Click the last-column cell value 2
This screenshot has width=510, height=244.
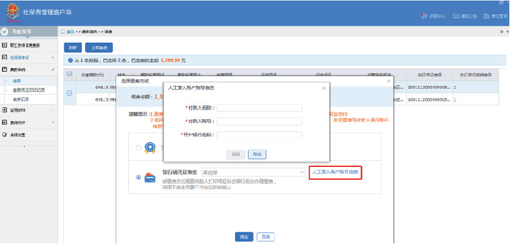tap(455, 87)
